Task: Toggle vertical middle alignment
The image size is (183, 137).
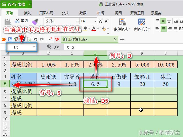Action: [x=163, y=21]
